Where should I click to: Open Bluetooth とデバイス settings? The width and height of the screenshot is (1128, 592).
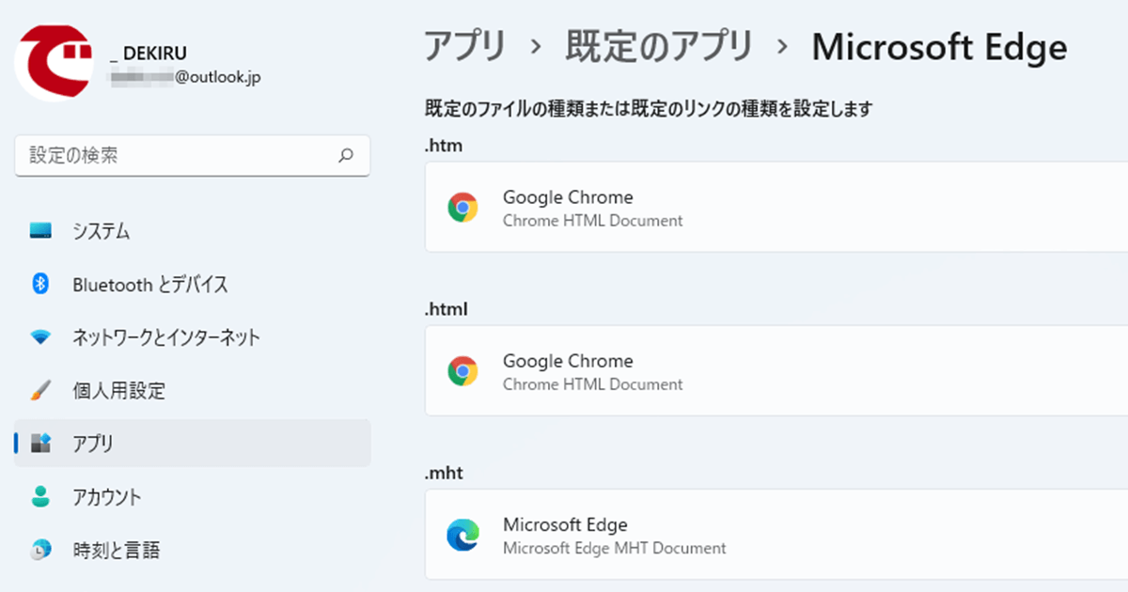[x=193, y=284]
